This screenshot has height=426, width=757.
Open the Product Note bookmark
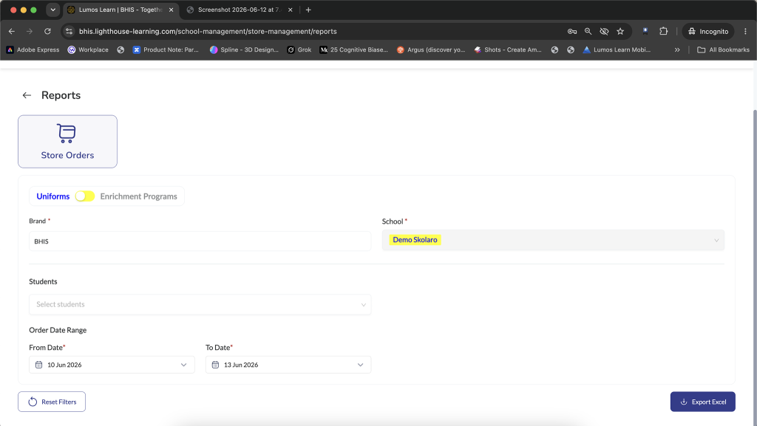166,49
